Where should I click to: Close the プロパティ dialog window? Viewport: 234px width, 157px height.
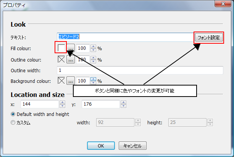point(223,3)
